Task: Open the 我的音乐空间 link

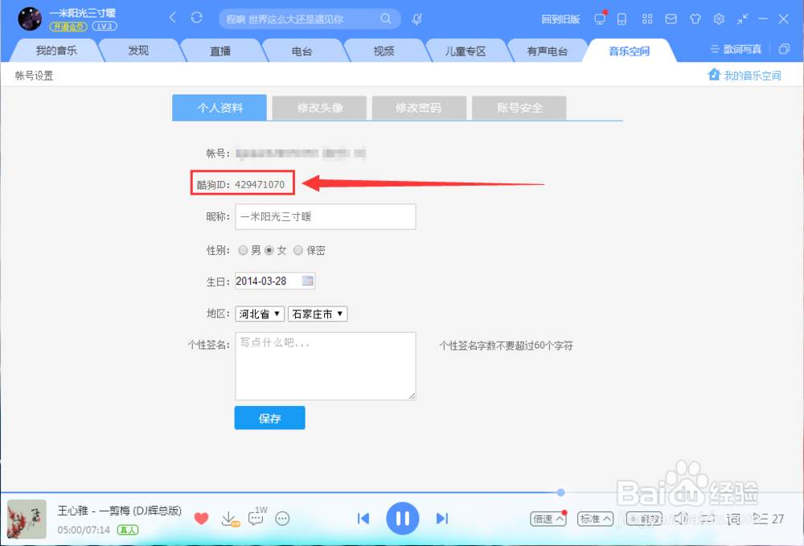Action: click(x=753, y=76)
